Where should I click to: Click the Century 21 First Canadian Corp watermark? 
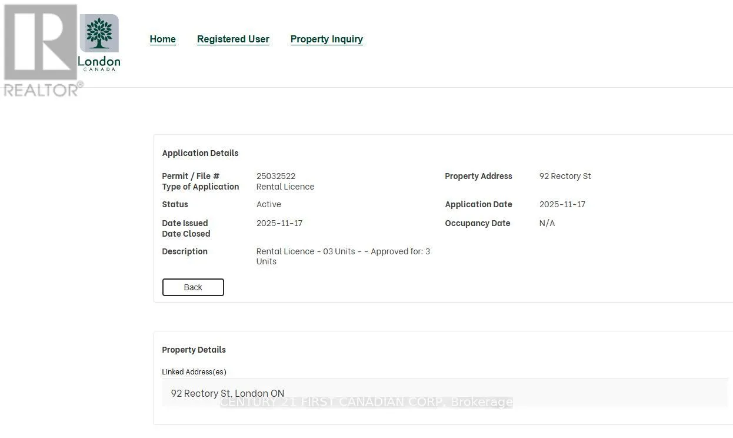pyautogui.click(x=366, y=402)
